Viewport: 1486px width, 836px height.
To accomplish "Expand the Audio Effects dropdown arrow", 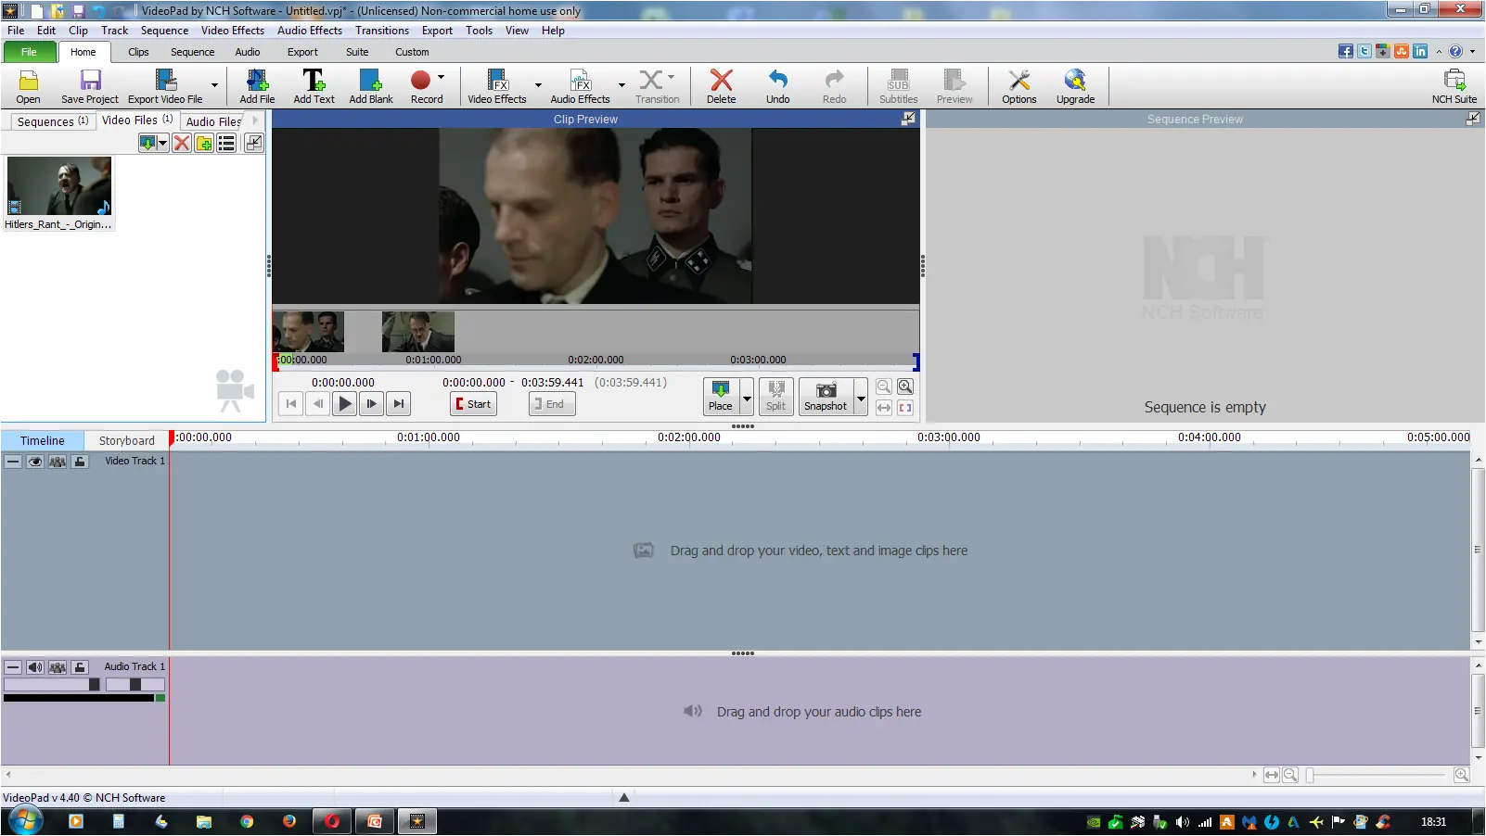I will point(621,85).
